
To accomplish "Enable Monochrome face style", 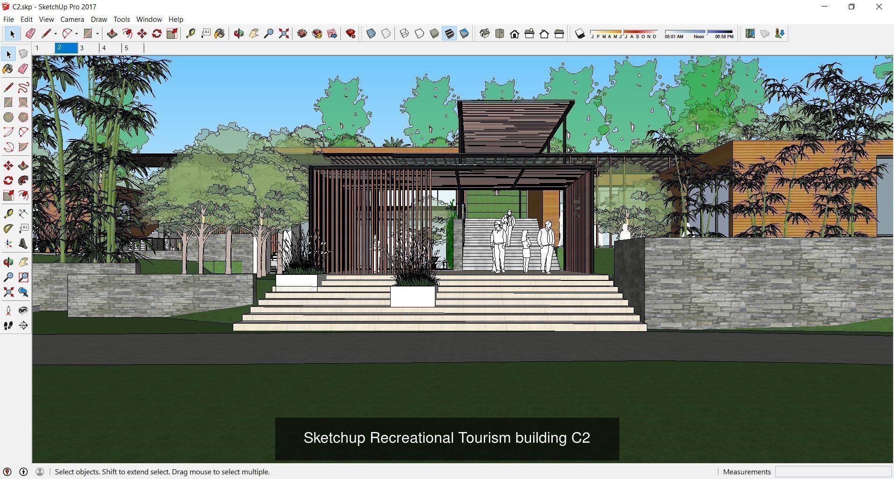I will click(x=464, y=33).
